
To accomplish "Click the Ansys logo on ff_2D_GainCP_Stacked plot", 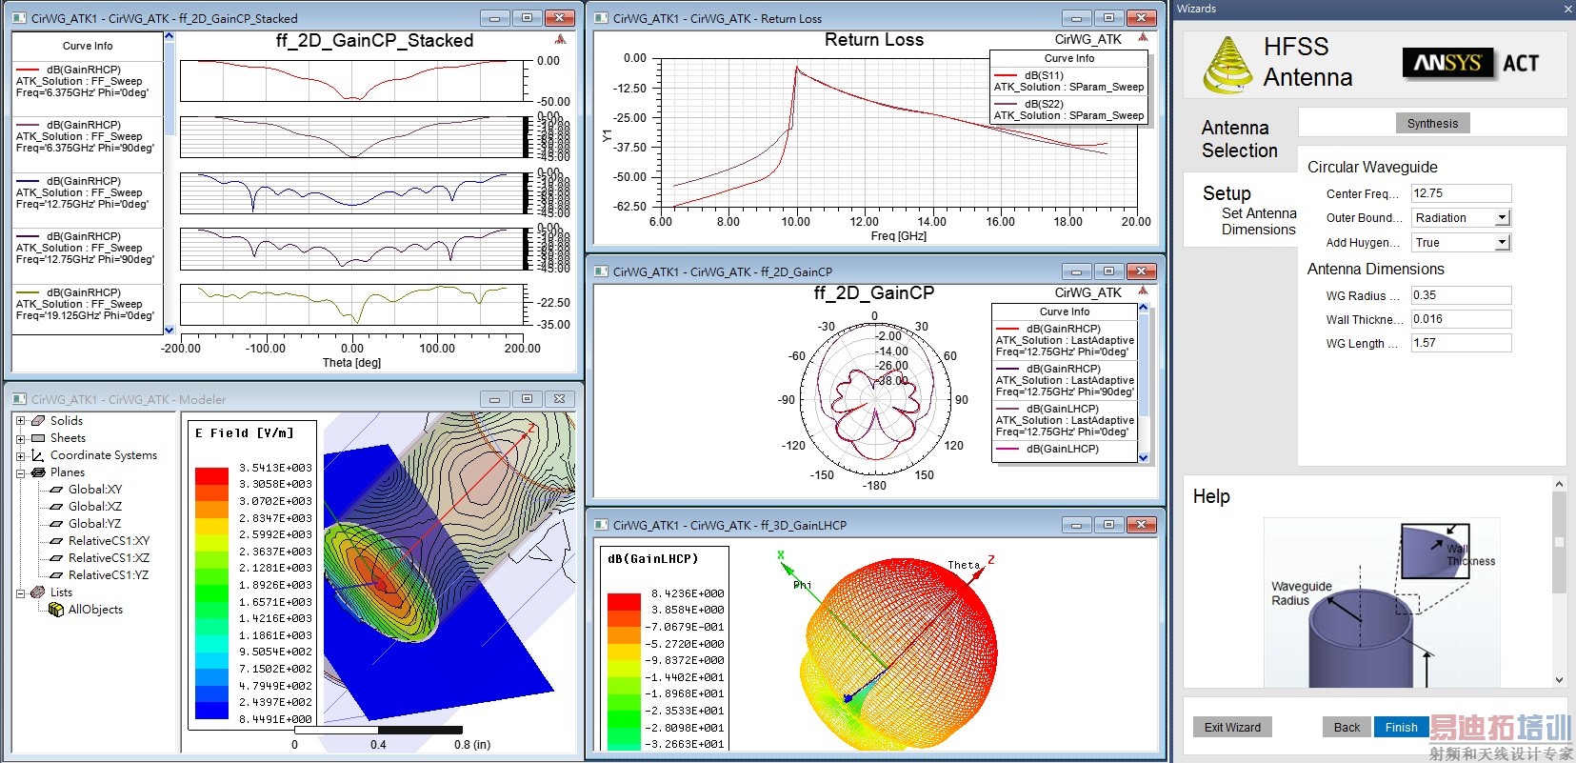I will pyautogui.click(x=560, y=39).
